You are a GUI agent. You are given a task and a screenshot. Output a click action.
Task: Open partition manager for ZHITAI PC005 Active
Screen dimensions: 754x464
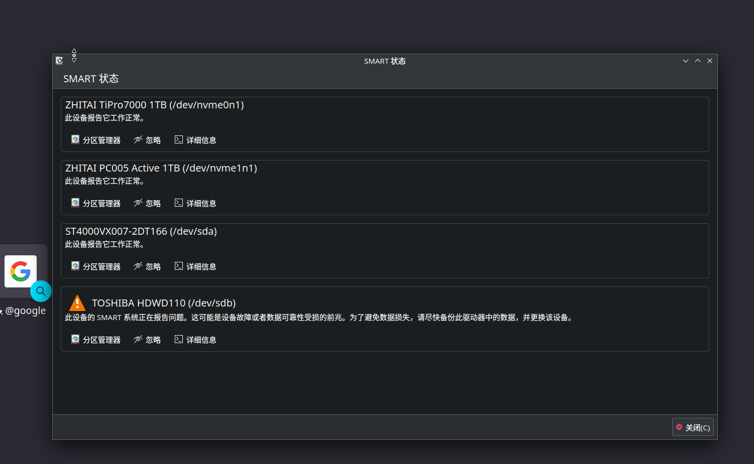point(96,203)
